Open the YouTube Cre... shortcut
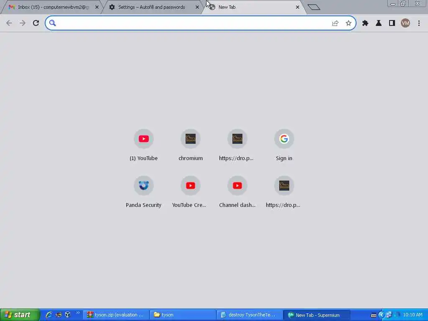The width and height of the screenshot is (428, 321). click(x=191, y=192)
